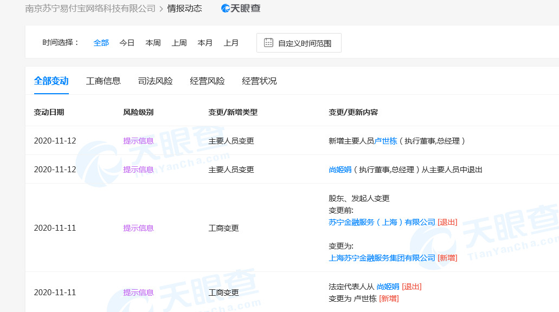Click 风险级别 column header
Screen dimensions: 559x312
pos(138,112)
